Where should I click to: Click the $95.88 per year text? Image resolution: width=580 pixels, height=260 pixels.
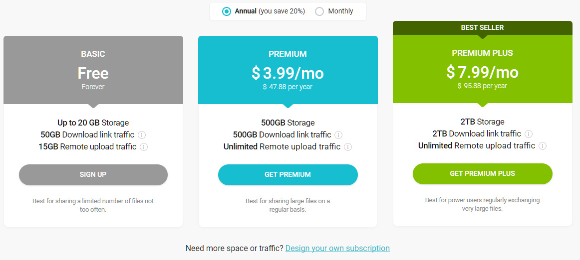(x=482, y=86)
